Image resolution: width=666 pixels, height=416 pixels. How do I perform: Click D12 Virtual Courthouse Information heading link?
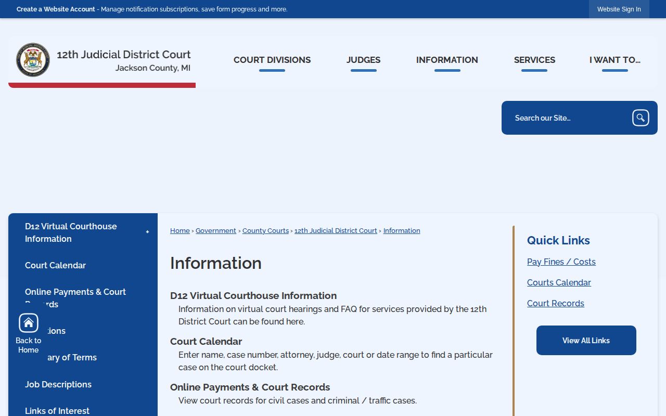(253, 296)
